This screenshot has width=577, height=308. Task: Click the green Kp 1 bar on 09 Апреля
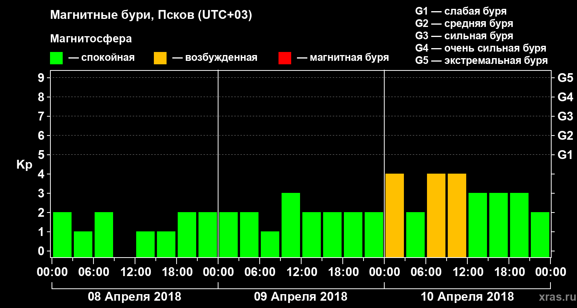tap(270, 244)
